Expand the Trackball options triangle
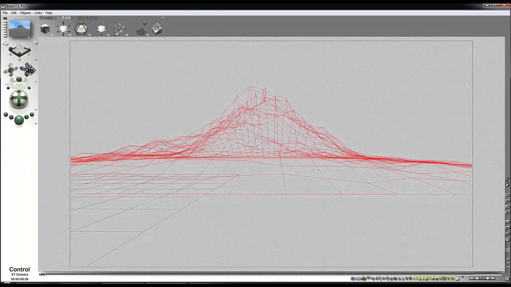Screen dimensions: 511x287 coord(36,110)
